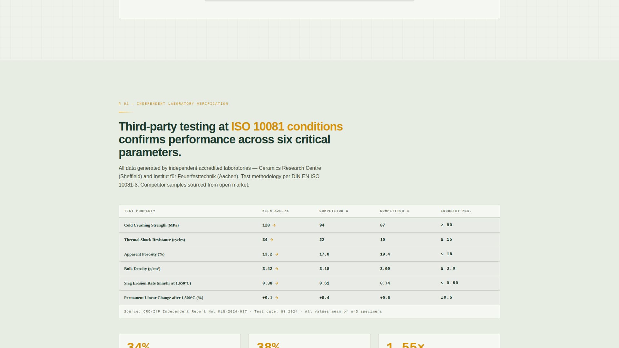The height and width of the screenshot is (348, 619).
Task: Select the TEST PROPERTY column header
Action: pos(140,211)
